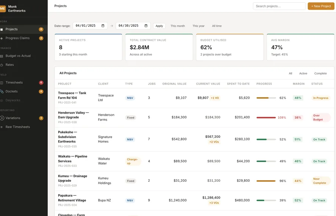Screen dimensions: 336x216
Task: Click the Raw Timesheets list icon
Action: coord(1,127)
